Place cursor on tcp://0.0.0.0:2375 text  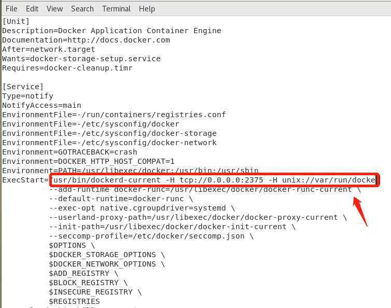[x=221, y=180]
